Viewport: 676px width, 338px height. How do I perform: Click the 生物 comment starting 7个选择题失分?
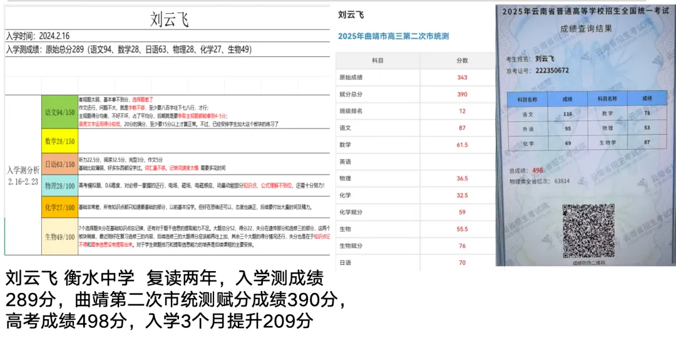click(203, 236)
